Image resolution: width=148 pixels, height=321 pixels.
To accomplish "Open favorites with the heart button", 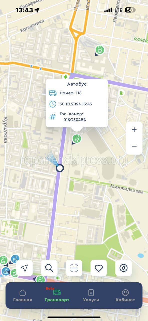I will [x=99, y=268].
